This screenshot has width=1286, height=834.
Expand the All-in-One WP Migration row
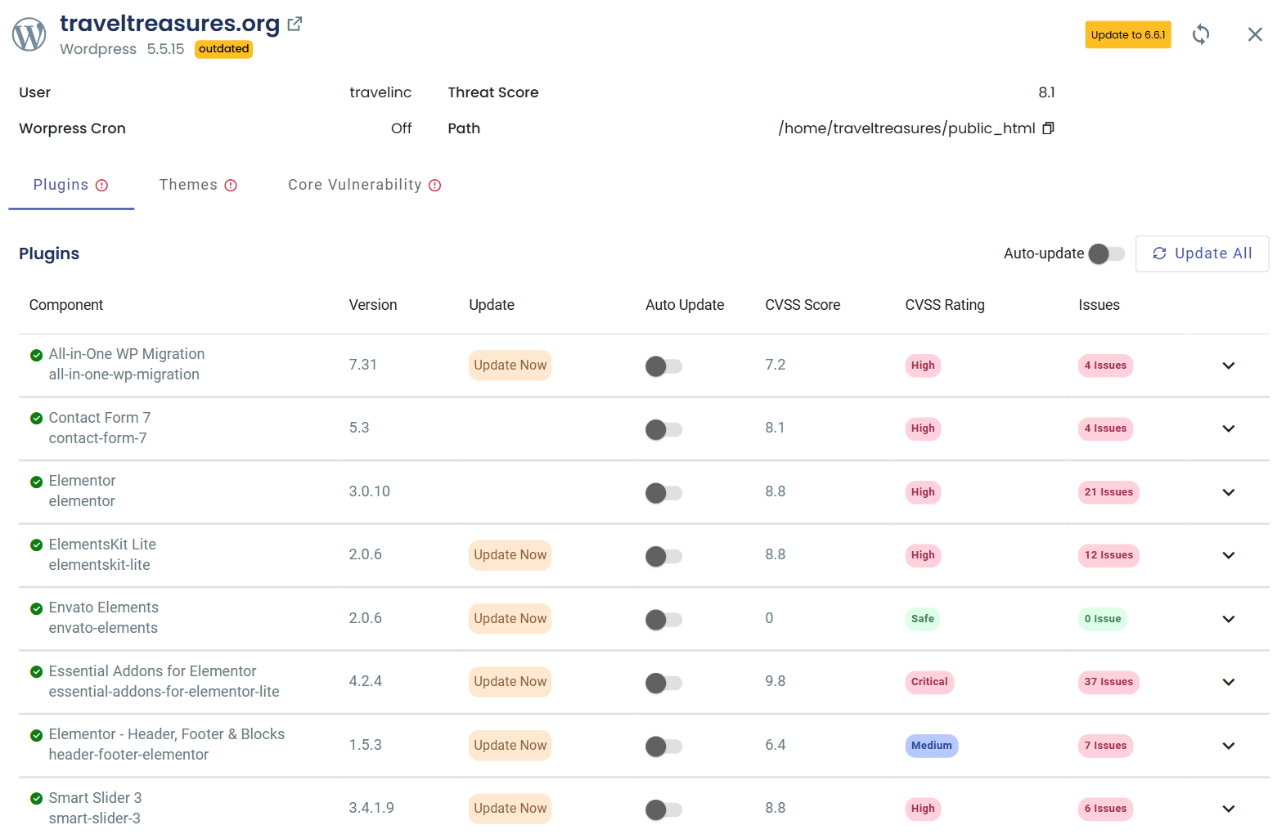coord(1228,365)
